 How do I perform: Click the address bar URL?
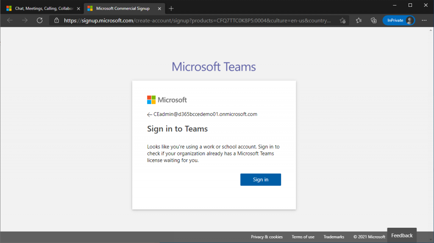coord(198,20)
